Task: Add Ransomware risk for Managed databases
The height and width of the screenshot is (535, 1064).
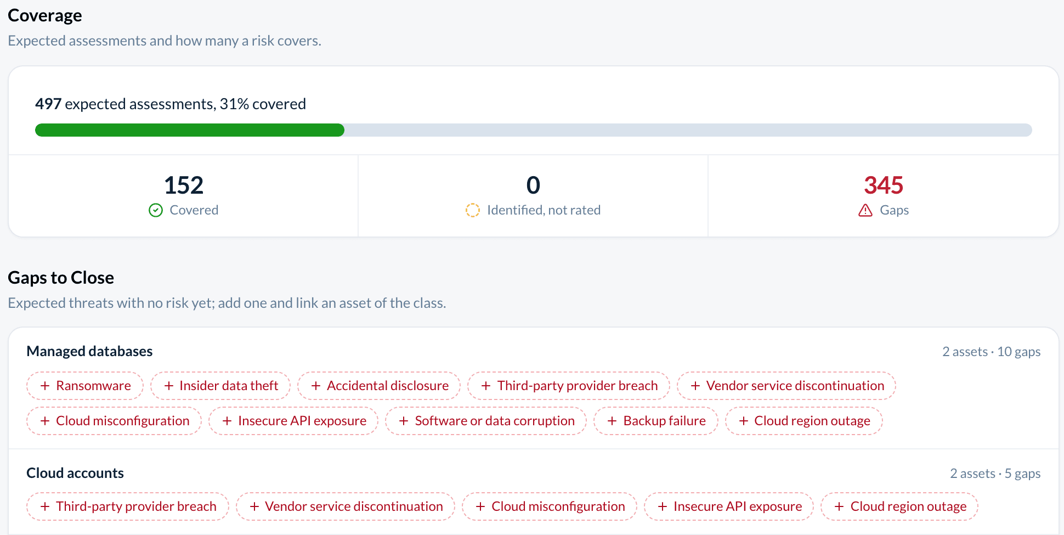Action: pyautogui.click(x=85, y=386)
